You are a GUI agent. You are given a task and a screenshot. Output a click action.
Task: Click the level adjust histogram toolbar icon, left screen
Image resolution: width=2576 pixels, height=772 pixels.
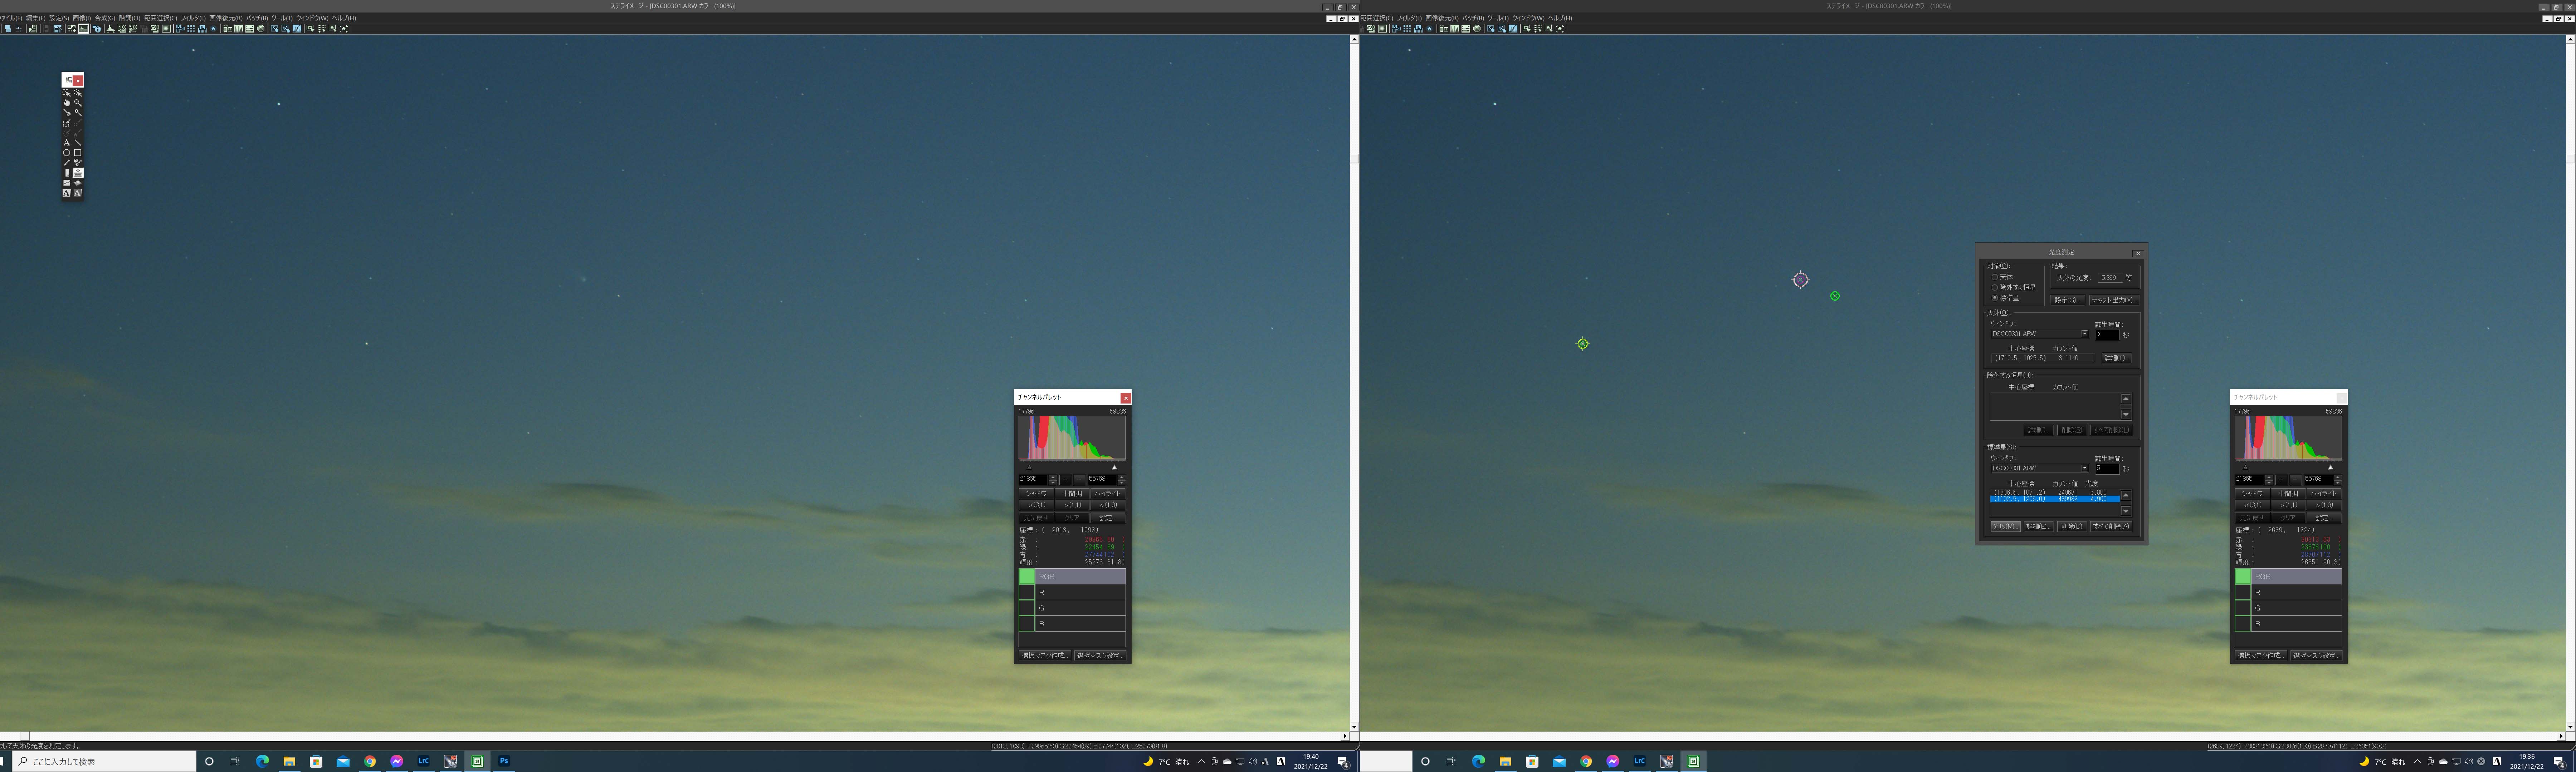point(111,29)
